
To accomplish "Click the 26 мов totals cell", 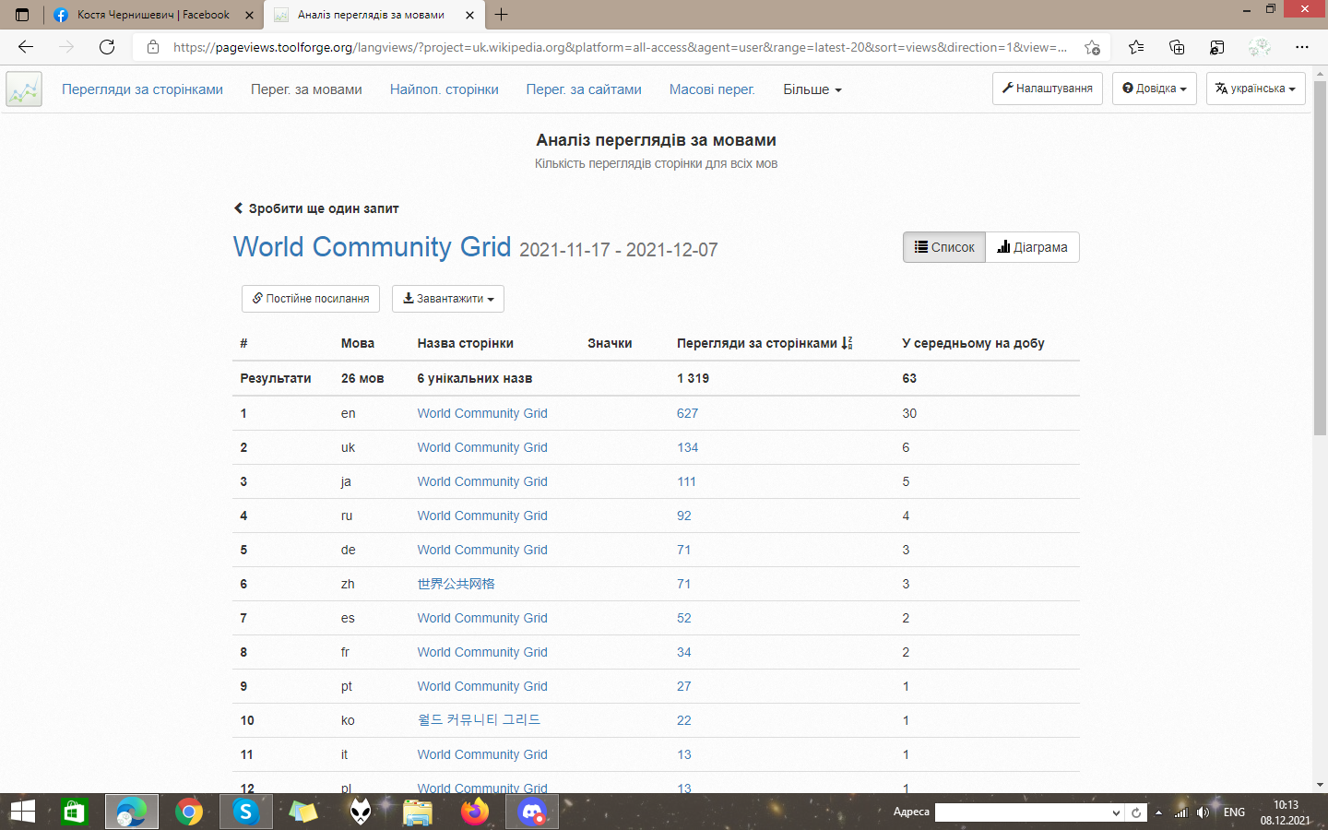I will (x=362, y=378).
